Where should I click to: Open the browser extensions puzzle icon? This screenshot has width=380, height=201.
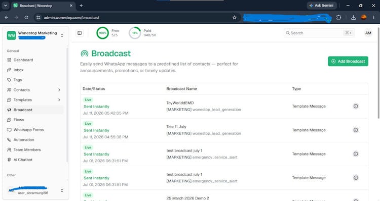338,17
